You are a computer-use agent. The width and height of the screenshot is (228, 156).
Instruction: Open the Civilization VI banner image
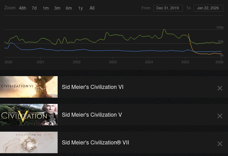tap(29, 87)
